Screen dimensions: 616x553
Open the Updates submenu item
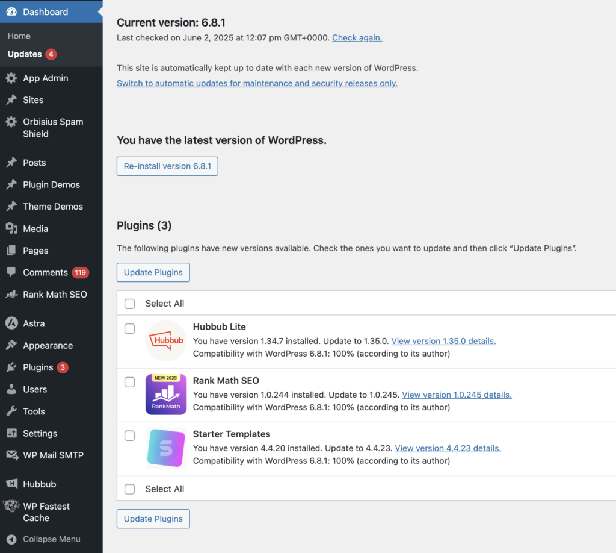click(25, 54)
